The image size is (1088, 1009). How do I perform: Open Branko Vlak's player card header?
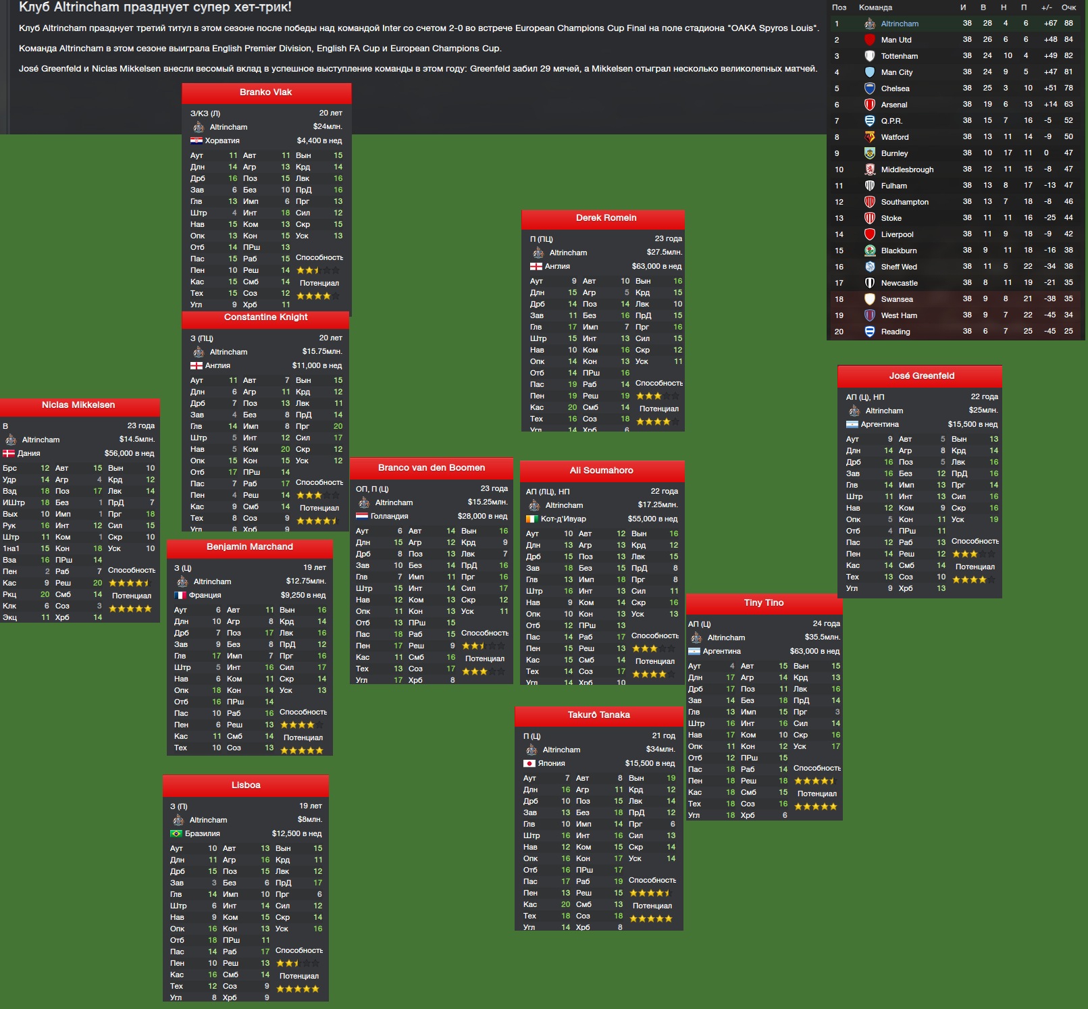(266, 93)
